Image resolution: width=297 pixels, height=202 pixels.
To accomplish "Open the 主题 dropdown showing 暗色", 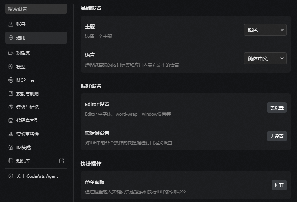I will point(265,30).
